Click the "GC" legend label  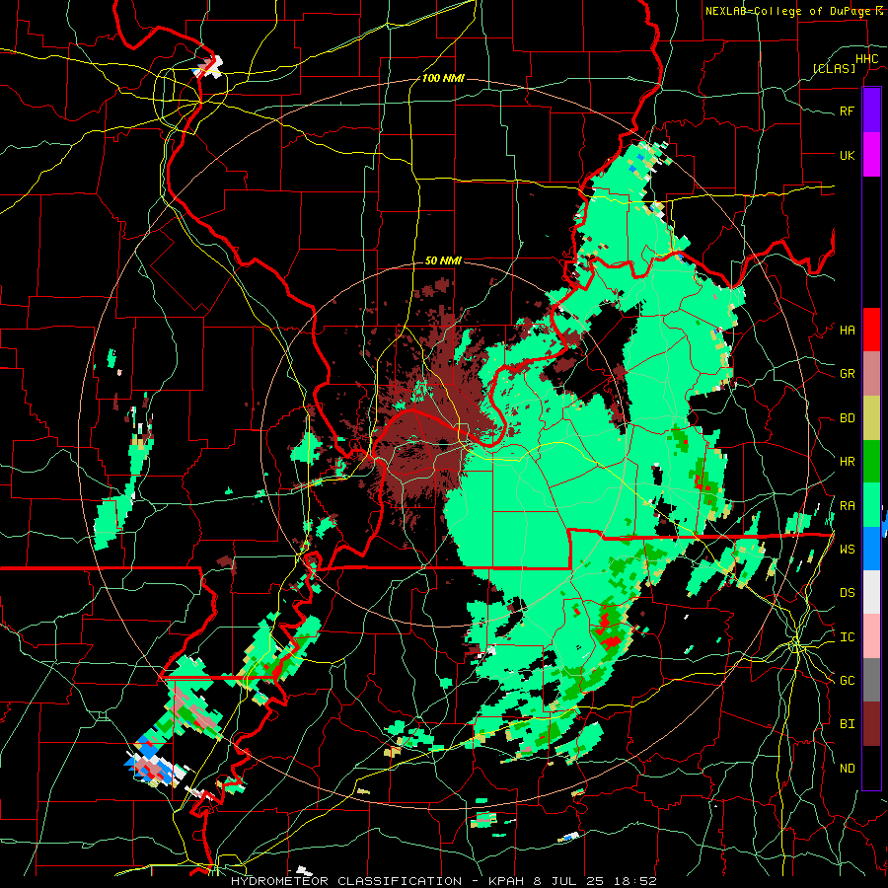847,681
